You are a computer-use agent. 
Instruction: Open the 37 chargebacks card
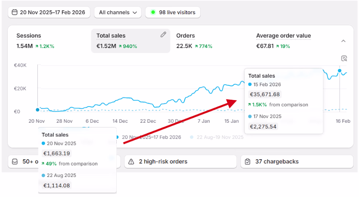[297, 162]
